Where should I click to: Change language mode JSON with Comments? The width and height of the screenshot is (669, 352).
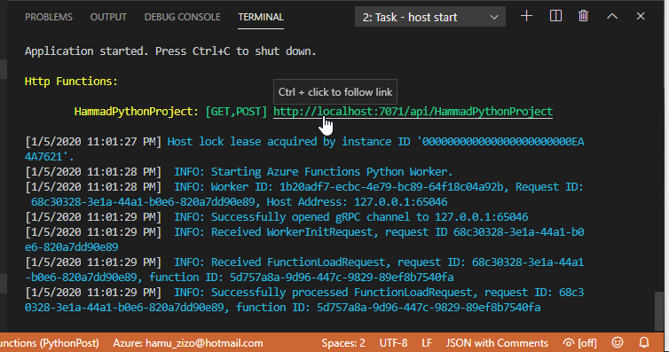tap(497, 342)
